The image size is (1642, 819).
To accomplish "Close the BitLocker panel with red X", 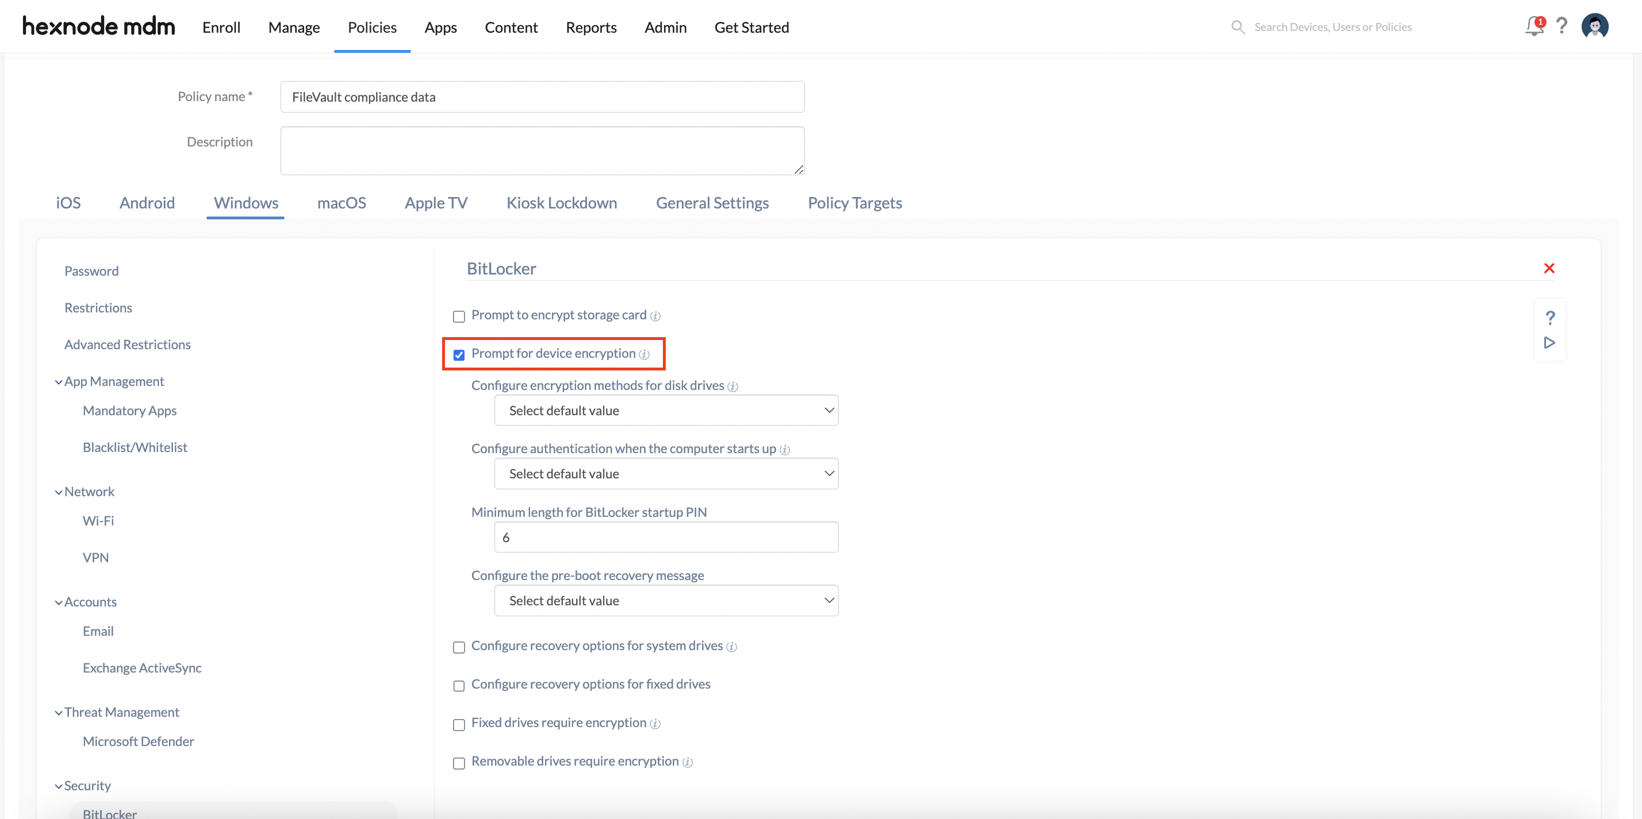I will click(1549, 268).
